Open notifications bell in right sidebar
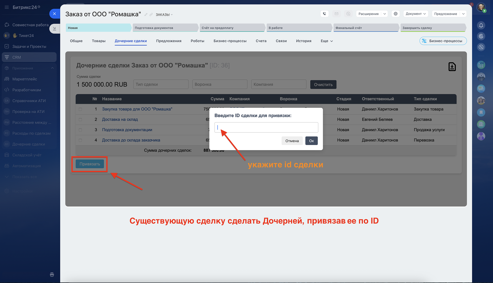This screenshot has width=493, height=283. (x=481, y=25)
